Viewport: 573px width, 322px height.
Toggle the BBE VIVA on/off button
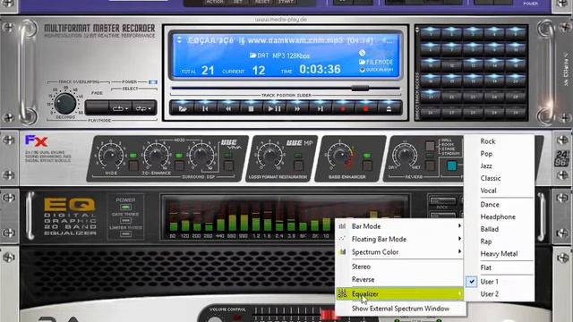click(228, 165)
